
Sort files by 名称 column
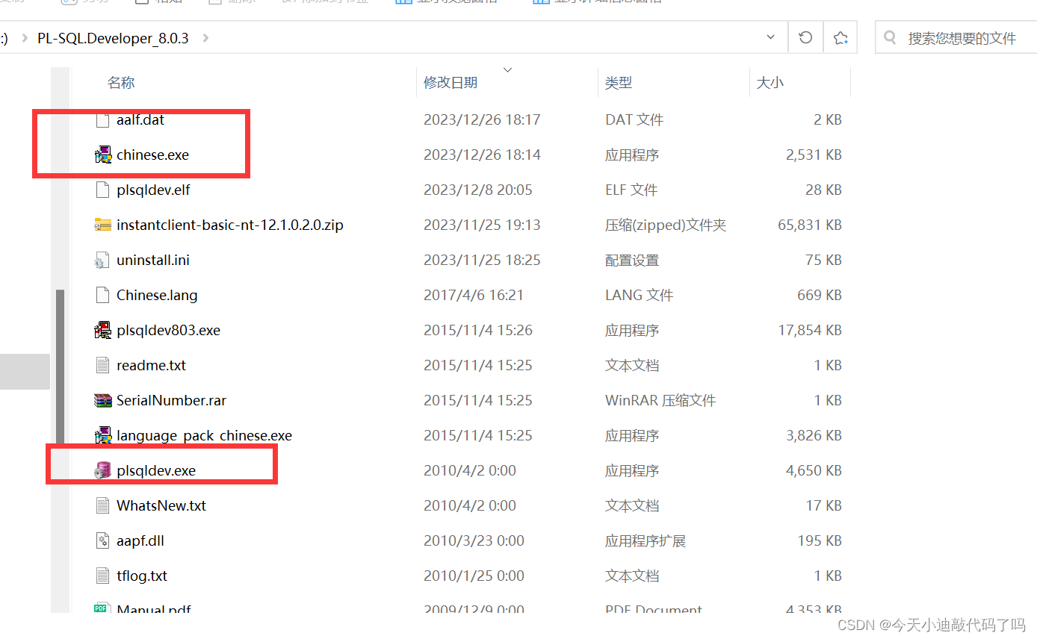[x=121, y=82]
